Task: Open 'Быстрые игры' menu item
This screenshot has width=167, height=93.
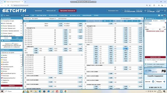Action: click(41, 16)
